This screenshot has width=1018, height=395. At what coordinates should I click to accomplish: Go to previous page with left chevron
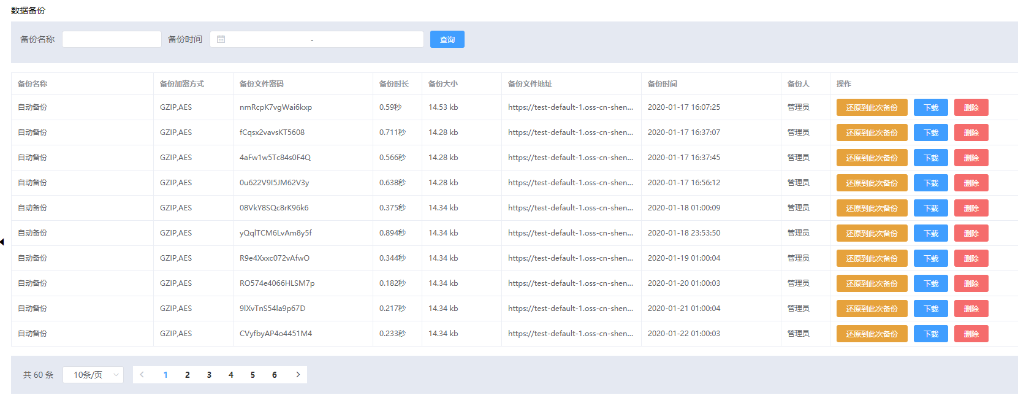(142, 375)
